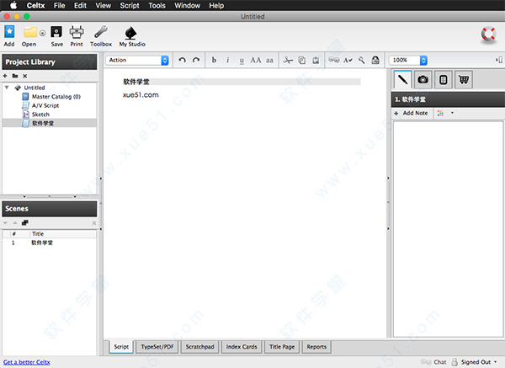Viewport: 505px width, 368px height.
Task: Select the Media camera sidebar tab
Action: [423, 80]
